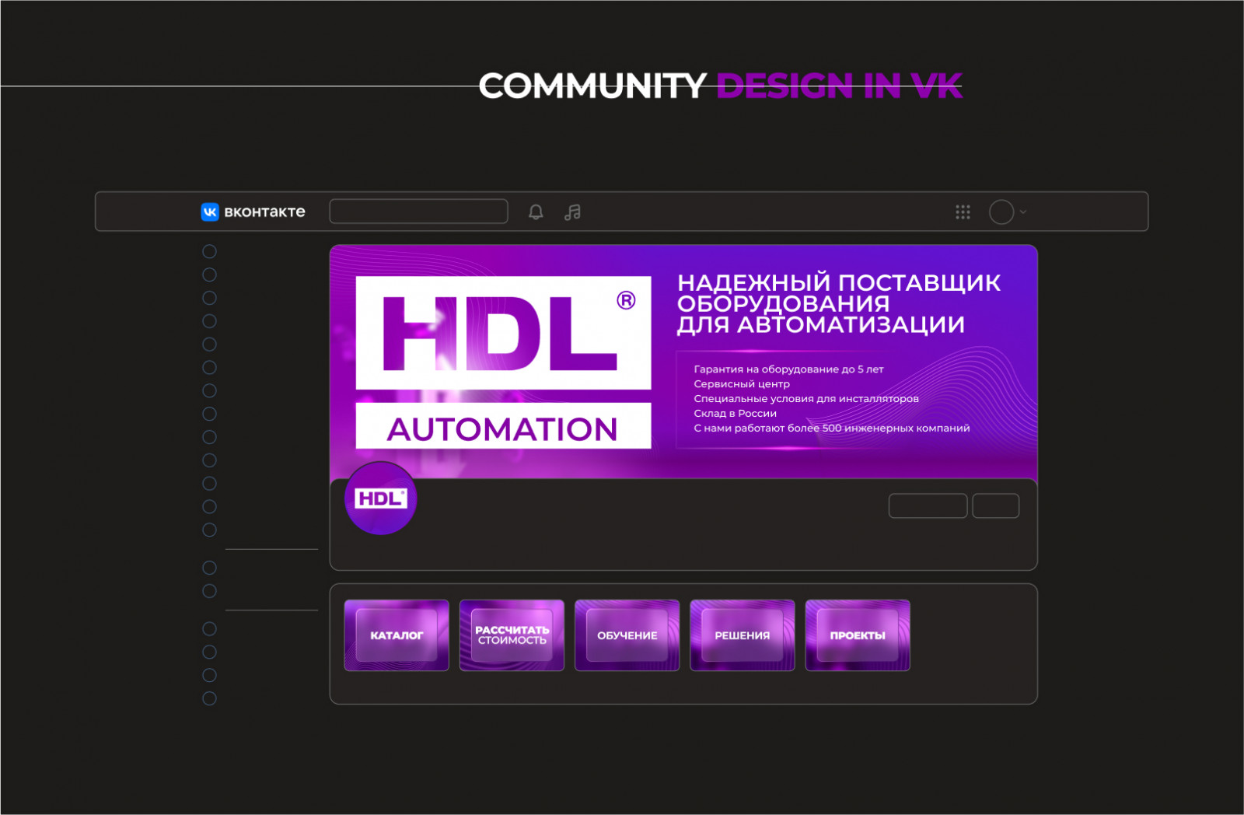
Task: Open the Обучение menu tile
Action: [x=627, y=635]
